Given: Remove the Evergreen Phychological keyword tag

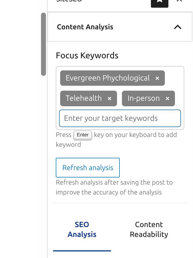Looking at the screenshot, I should 157,78.
